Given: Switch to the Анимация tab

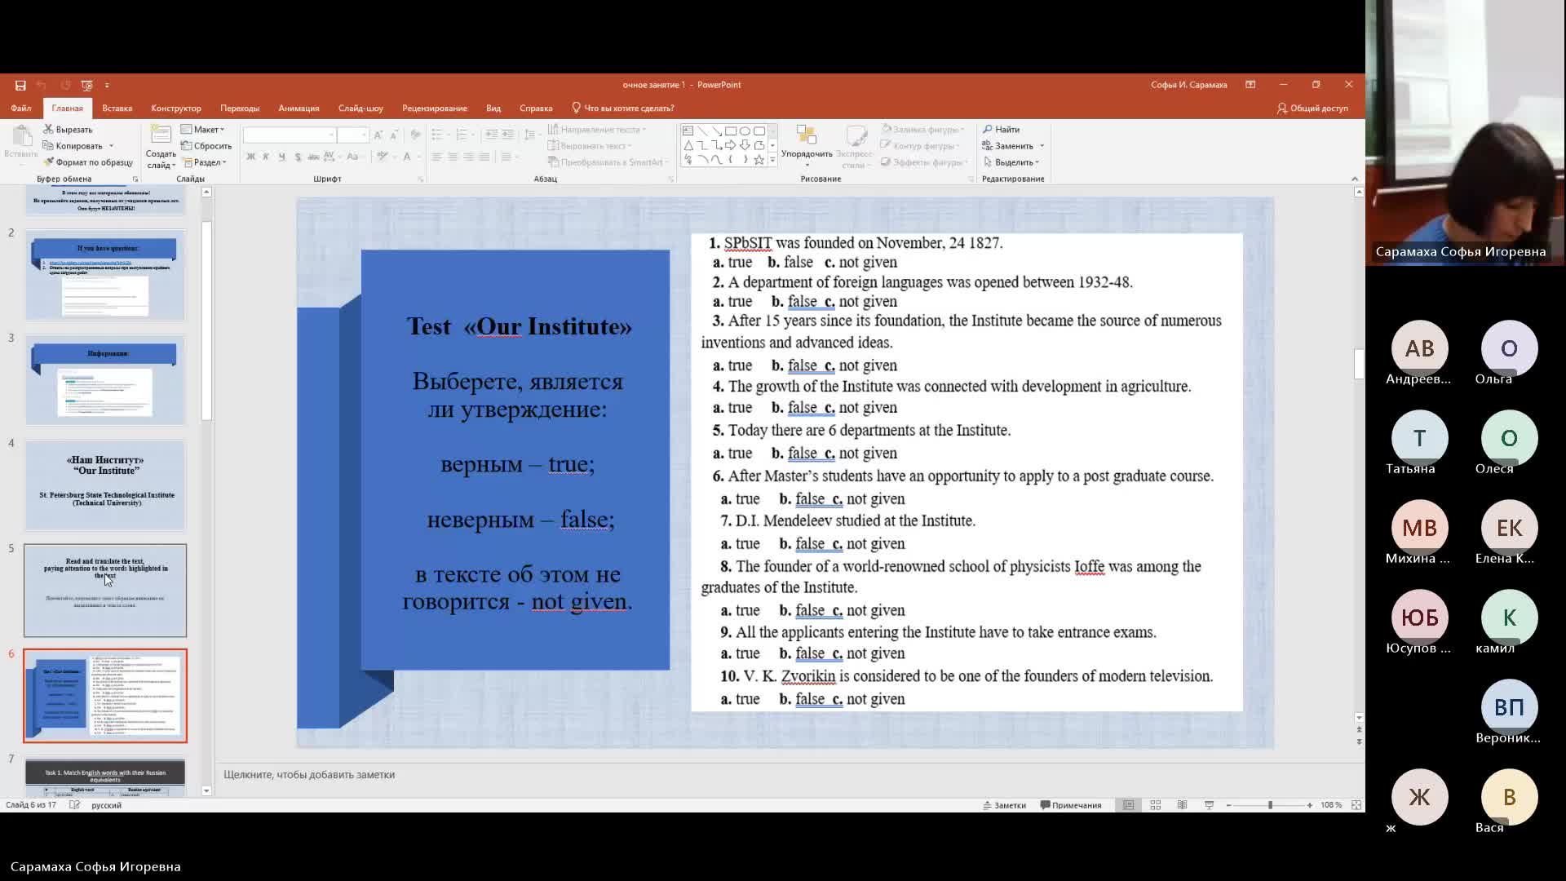Looking at the screenshot, I should 299,108.
